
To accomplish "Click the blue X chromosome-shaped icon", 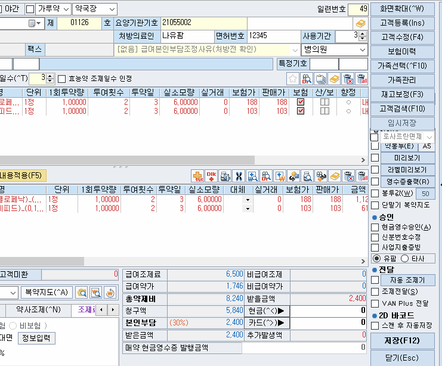I will [239, 176].
